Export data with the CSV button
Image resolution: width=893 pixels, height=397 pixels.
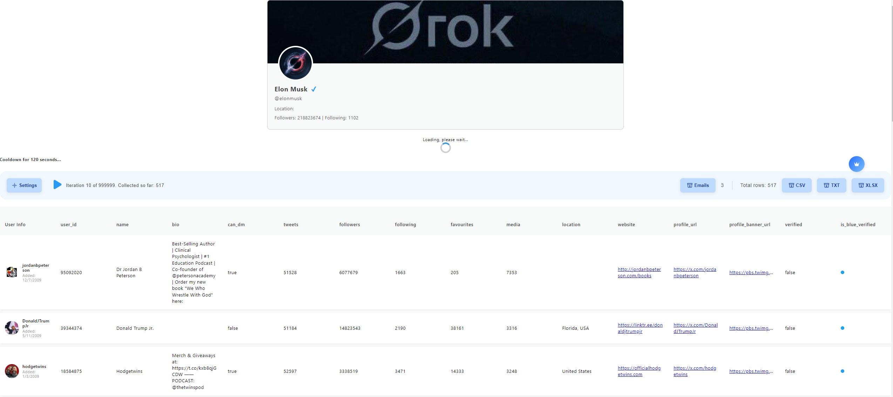tap(797, 185)
